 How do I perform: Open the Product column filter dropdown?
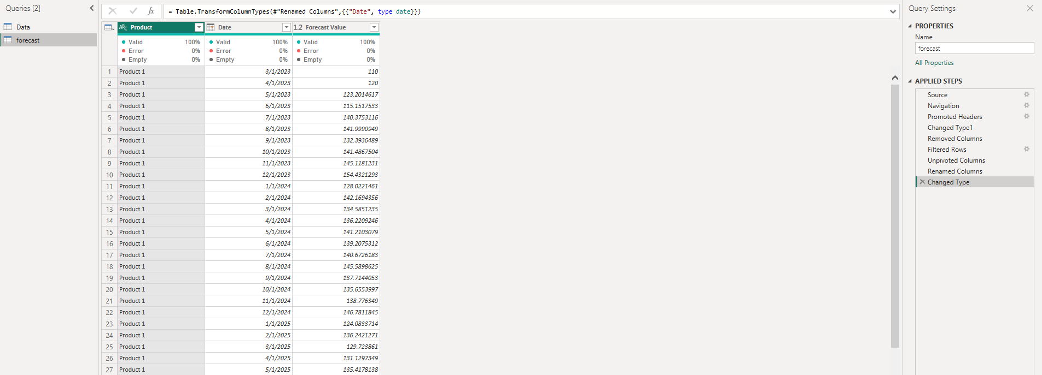coord(199,27)
